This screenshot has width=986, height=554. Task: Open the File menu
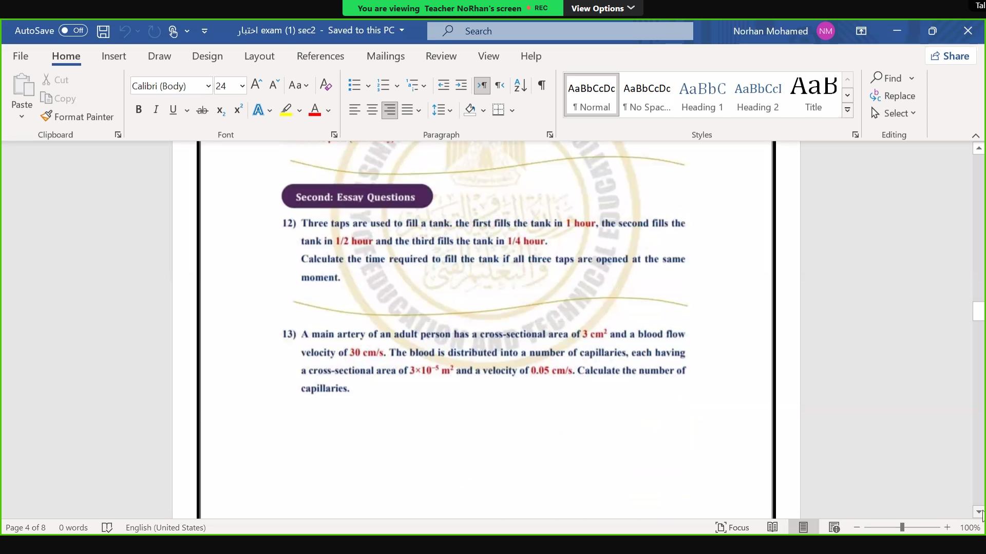coord(21,56)
